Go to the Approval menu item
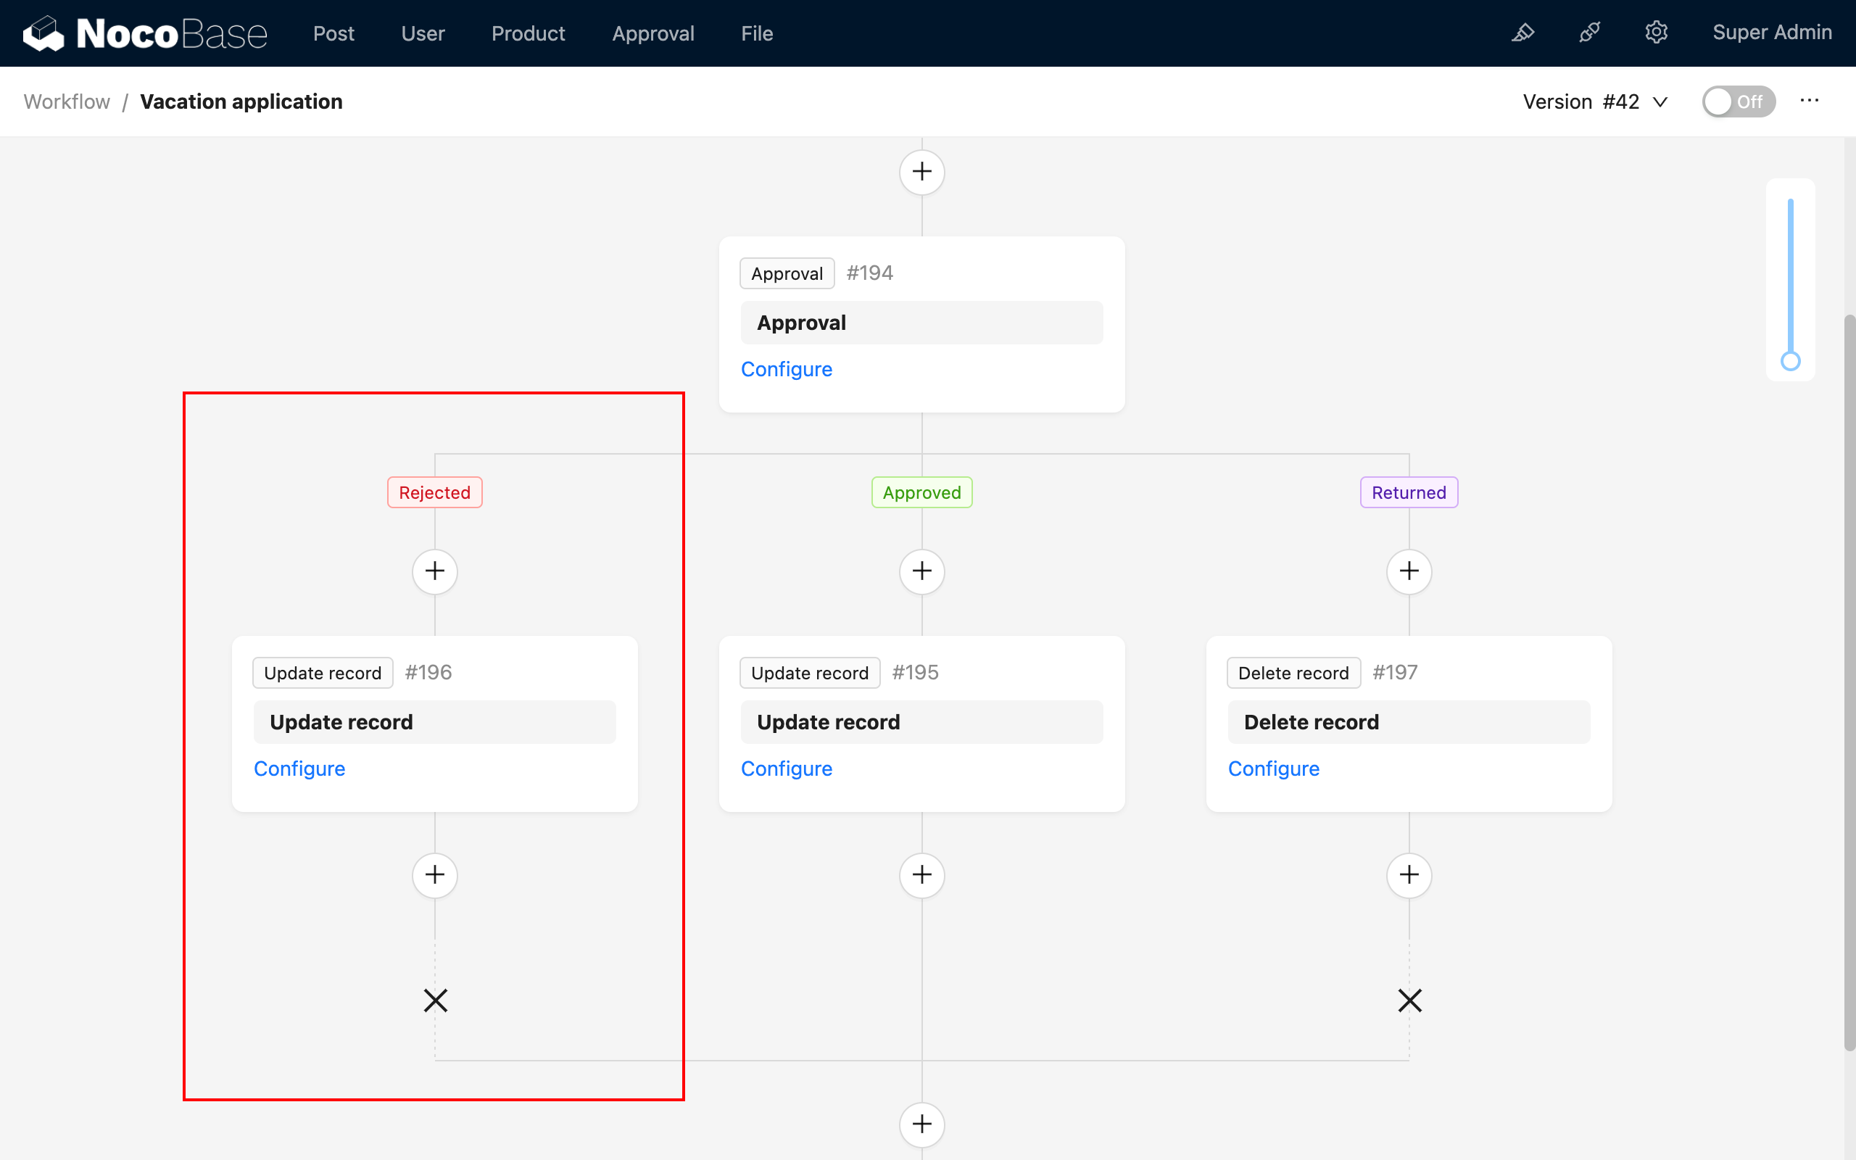The image size is (1856, 1160). pos(652,33)
